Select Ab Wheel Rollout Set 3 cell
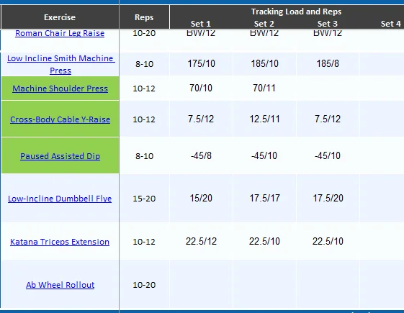This screenshot has width=404, height=313. click(328, 284)
